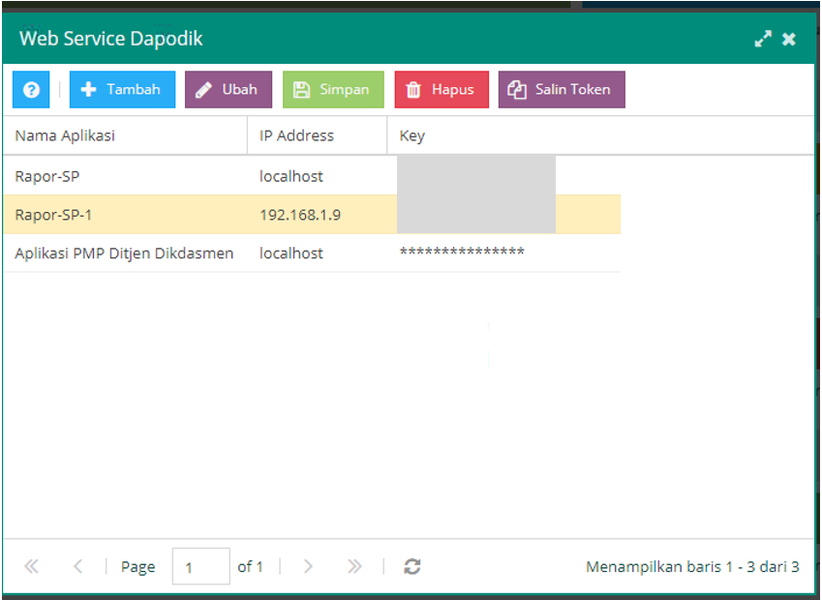Close the Web Service Dapodik dialog
This screenshot has width=822, height=600.
click(x=789, y=40)
